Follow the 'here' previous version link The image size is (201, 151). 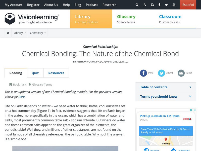pyautogui.click(x=22, y=96)
